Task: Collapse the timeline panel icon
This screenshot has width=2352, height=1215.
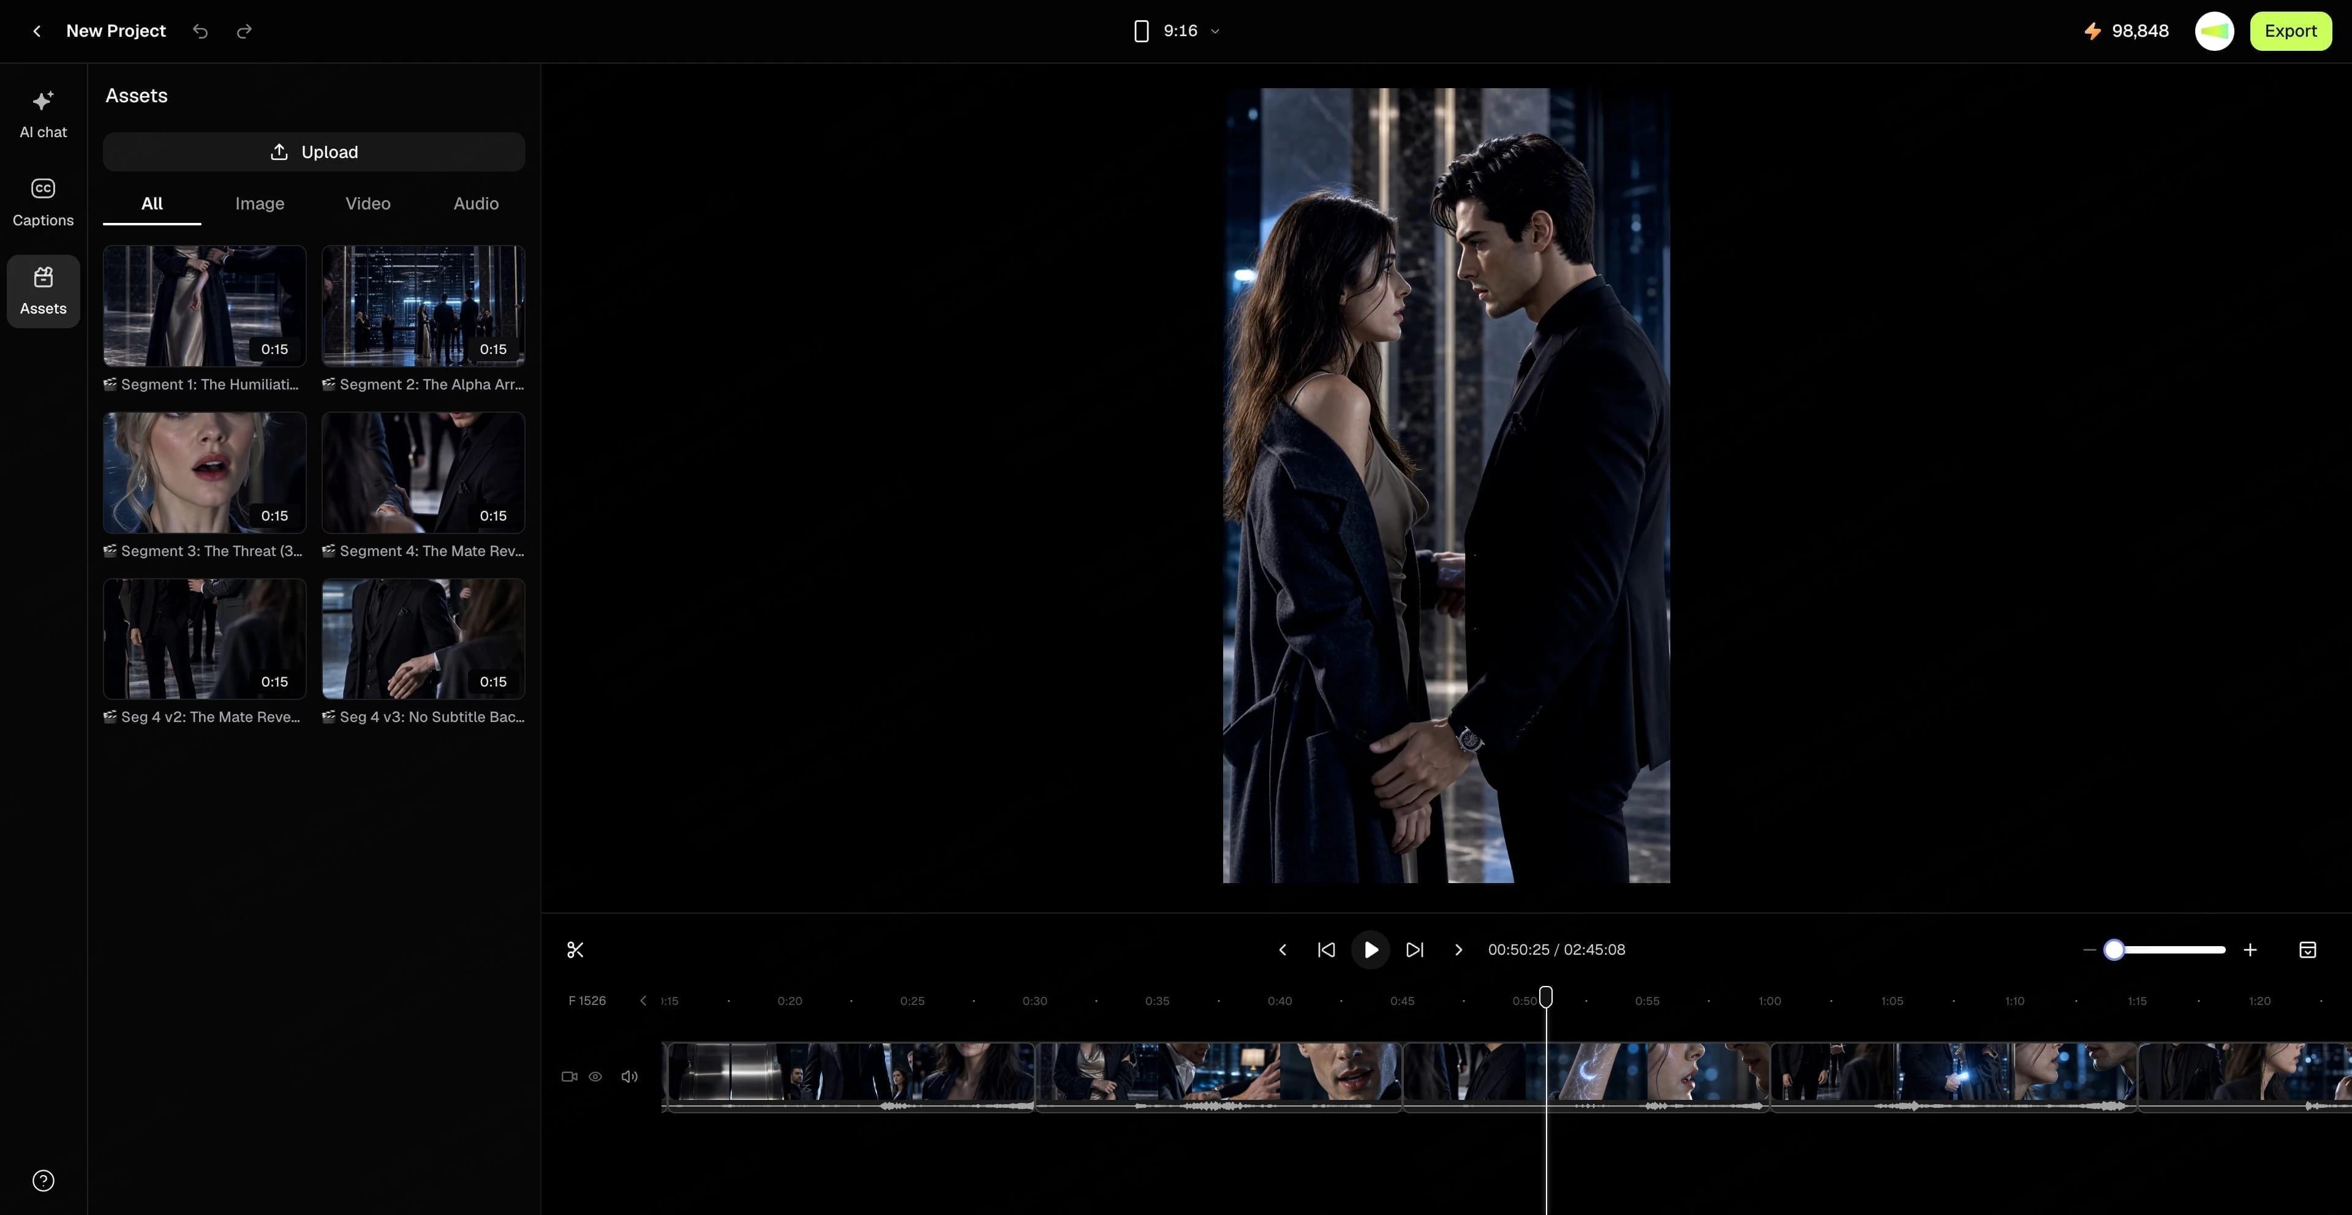Action: click(x=2307, y=950)
